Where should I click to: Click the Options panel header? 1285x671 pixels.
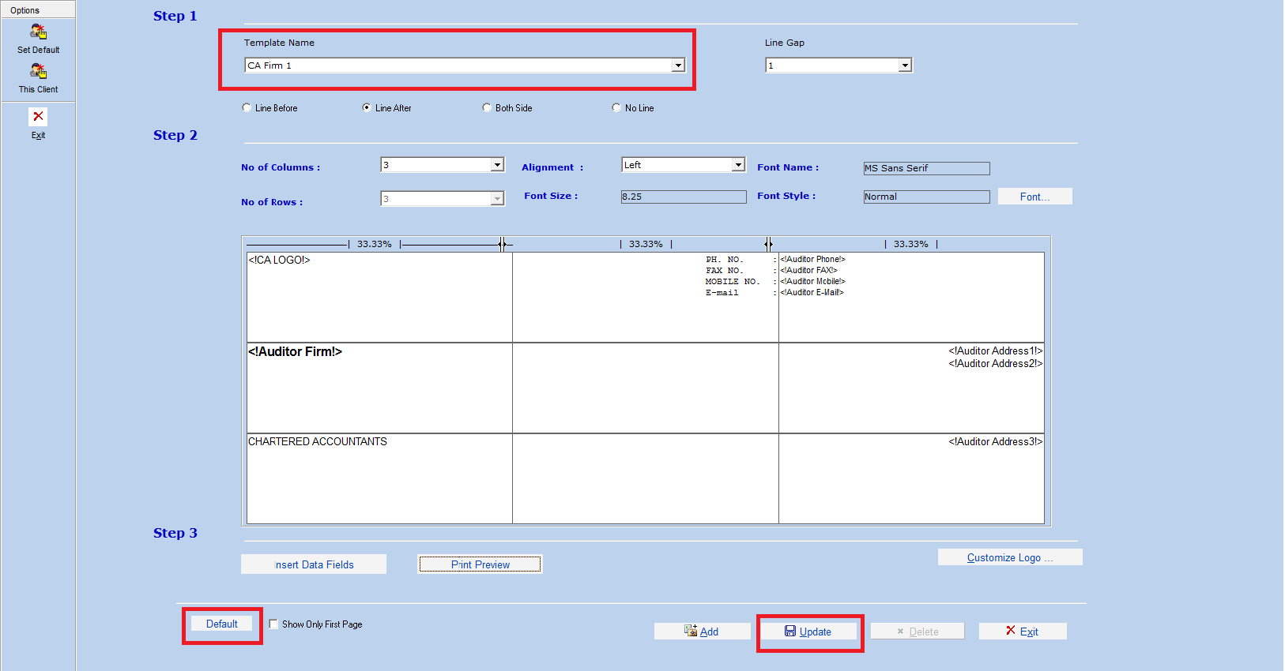point(38,10)
